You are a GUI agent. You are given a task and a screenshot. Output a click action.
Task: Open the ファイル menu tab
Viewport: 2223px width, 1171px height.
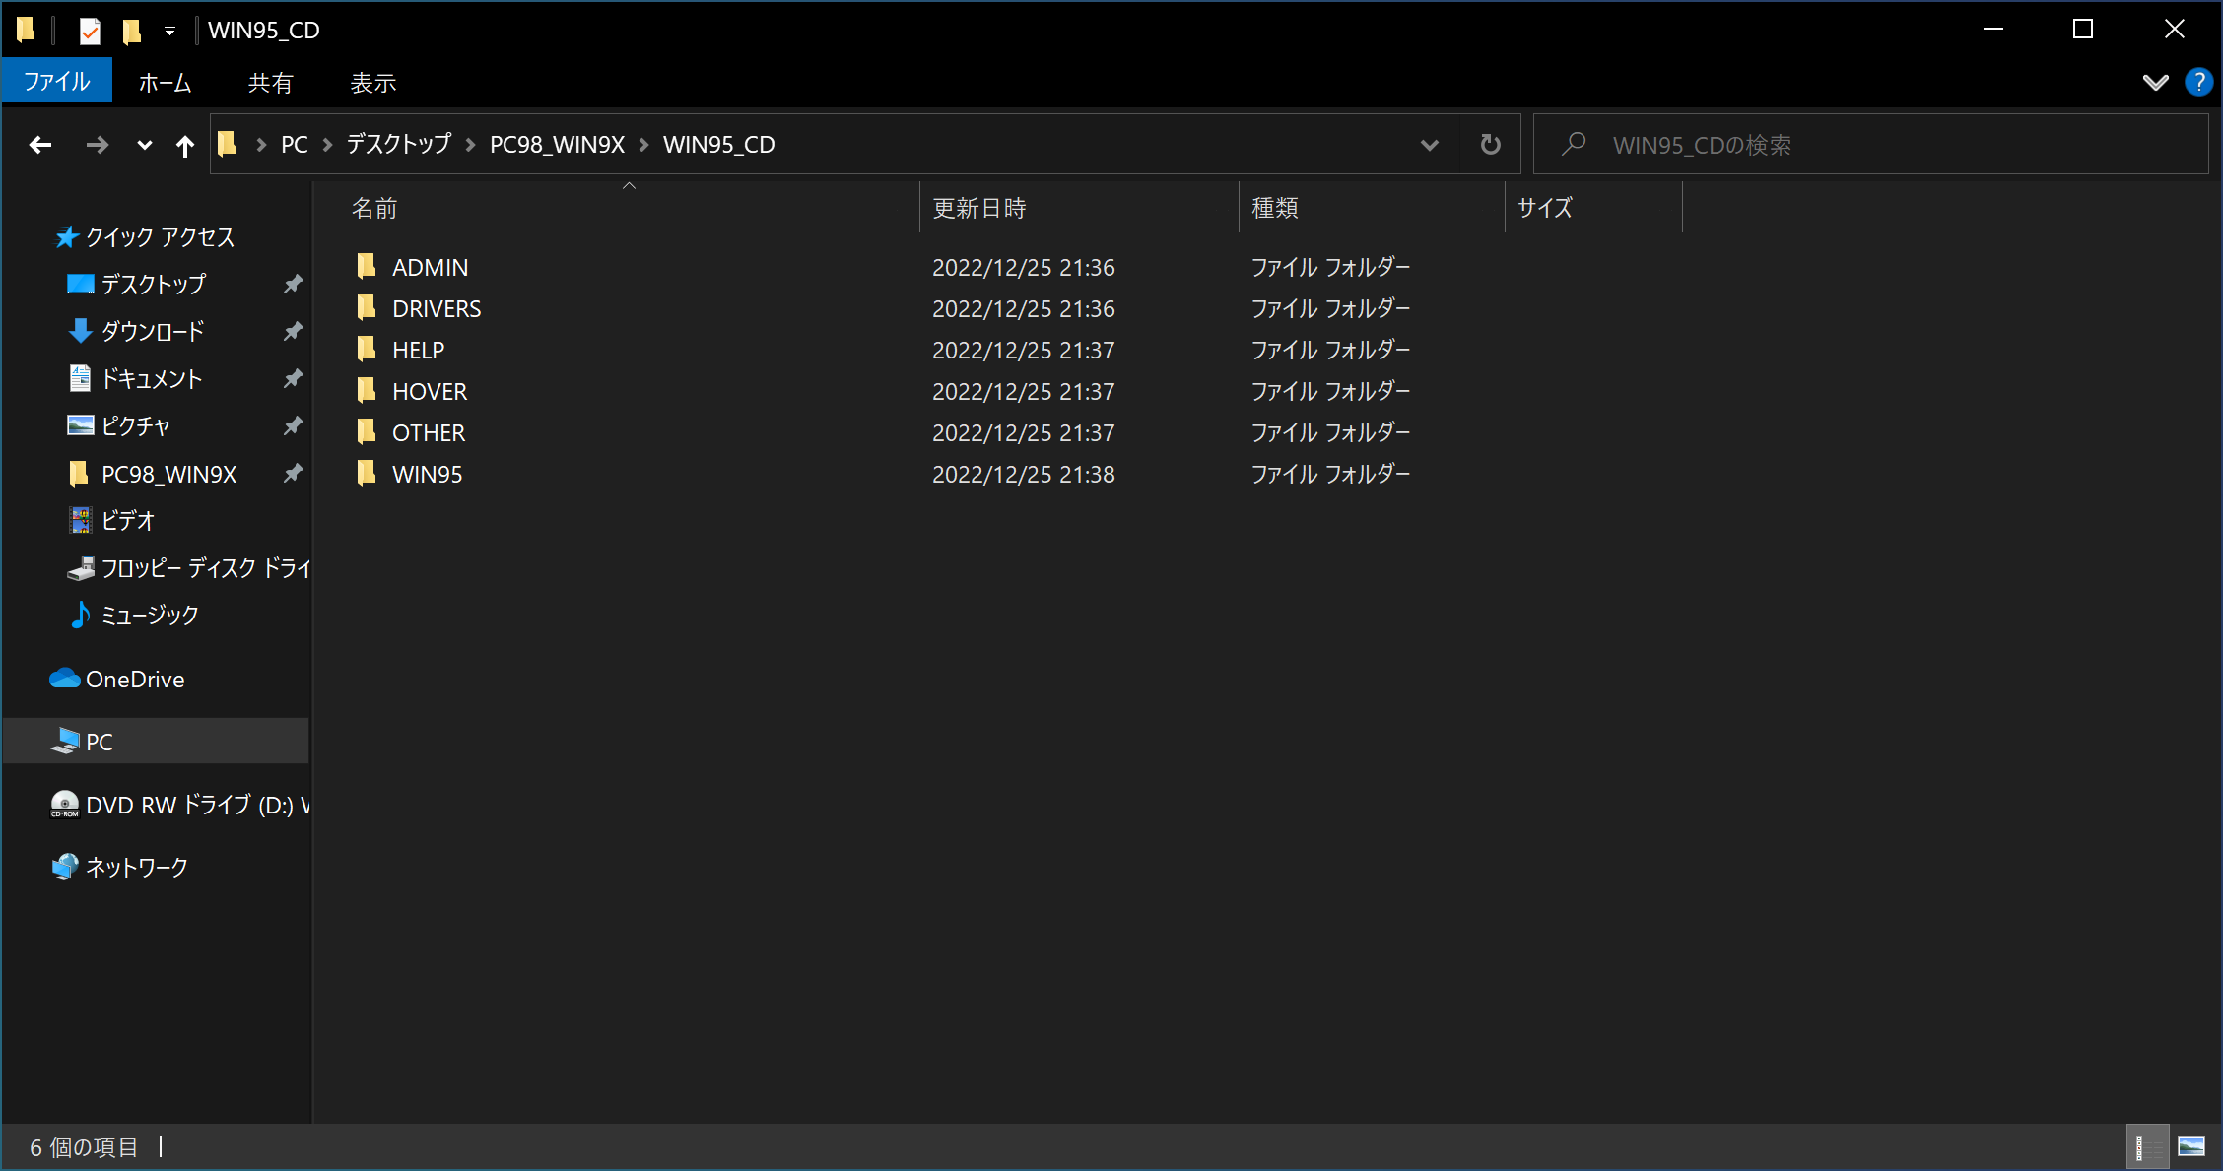56,82
